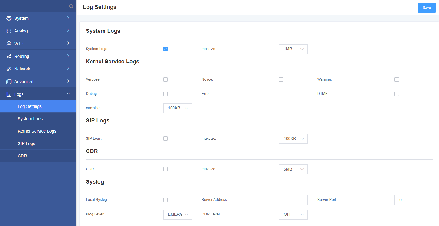
Task: Open SIP Logs maxsize 100KB dropdown
Action: [293, 139]
